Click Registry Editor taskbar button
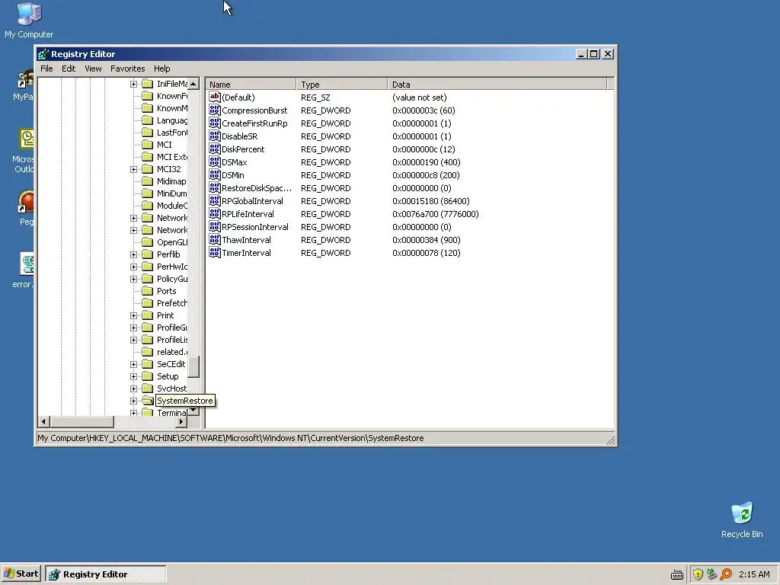 (105, 574)
